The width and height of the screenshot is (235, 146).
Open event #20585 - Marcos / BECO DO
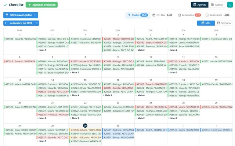pyautogui.click(x=53, y=39)
